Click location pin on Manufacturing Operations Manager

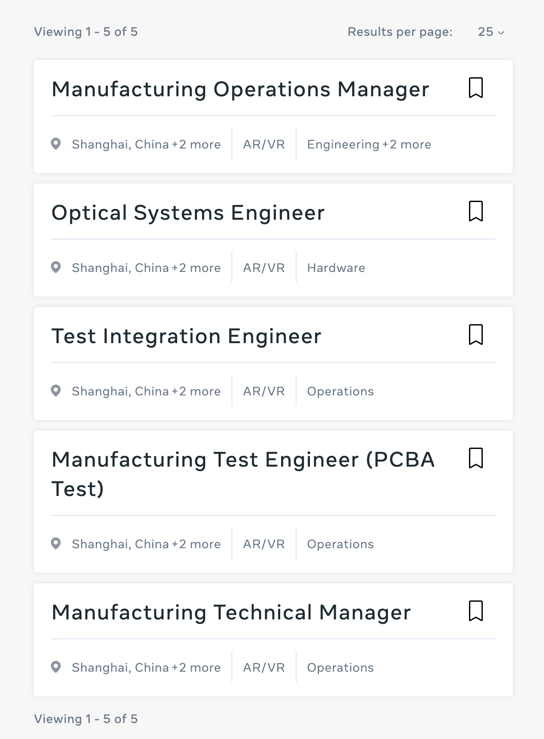pos(56,144)
